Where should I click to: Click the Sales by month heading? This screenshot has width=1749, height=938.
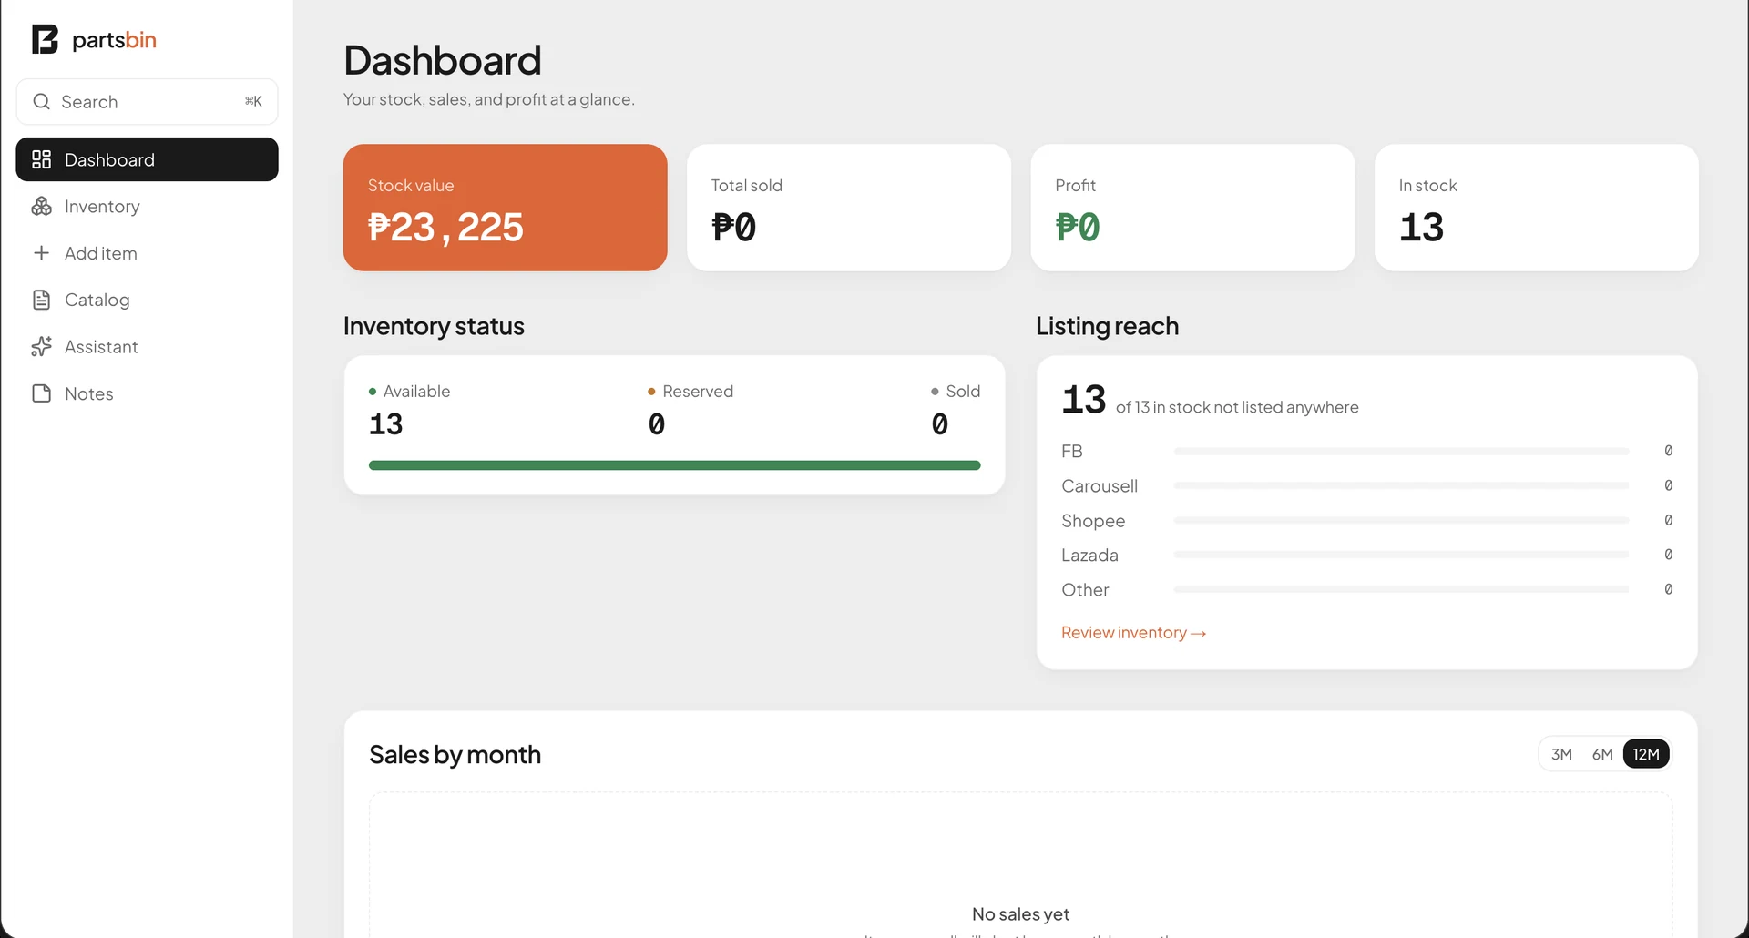455,755
